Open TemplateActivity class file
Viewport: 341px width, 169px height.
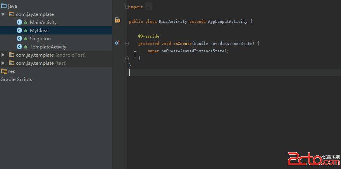point(48,47)
